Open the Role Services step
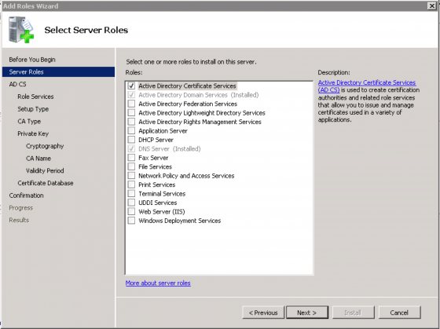The height and width of the screenshot is (329, 440). [35, 97]
